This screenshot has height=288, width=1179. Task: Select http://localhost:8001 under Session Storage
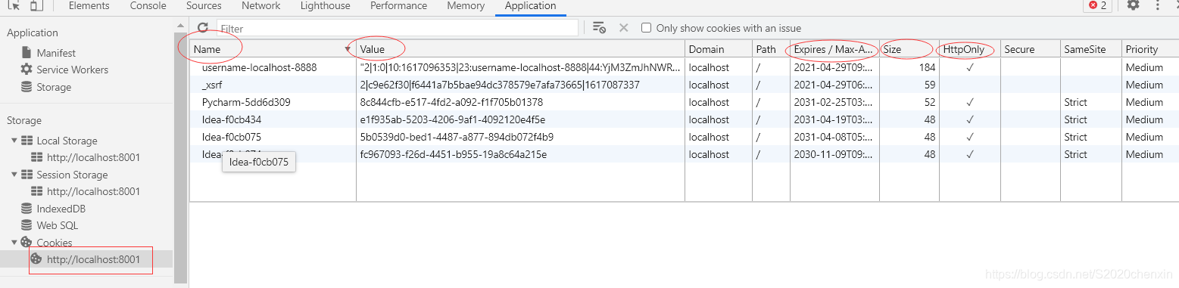tap(93, 191)
